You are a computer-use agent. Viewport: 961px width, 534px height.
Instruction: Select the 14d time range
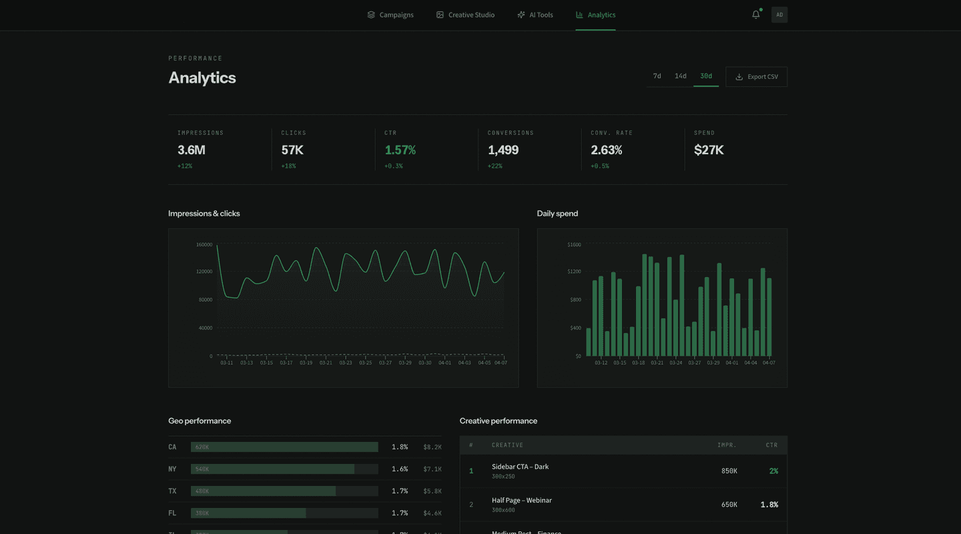680,76
